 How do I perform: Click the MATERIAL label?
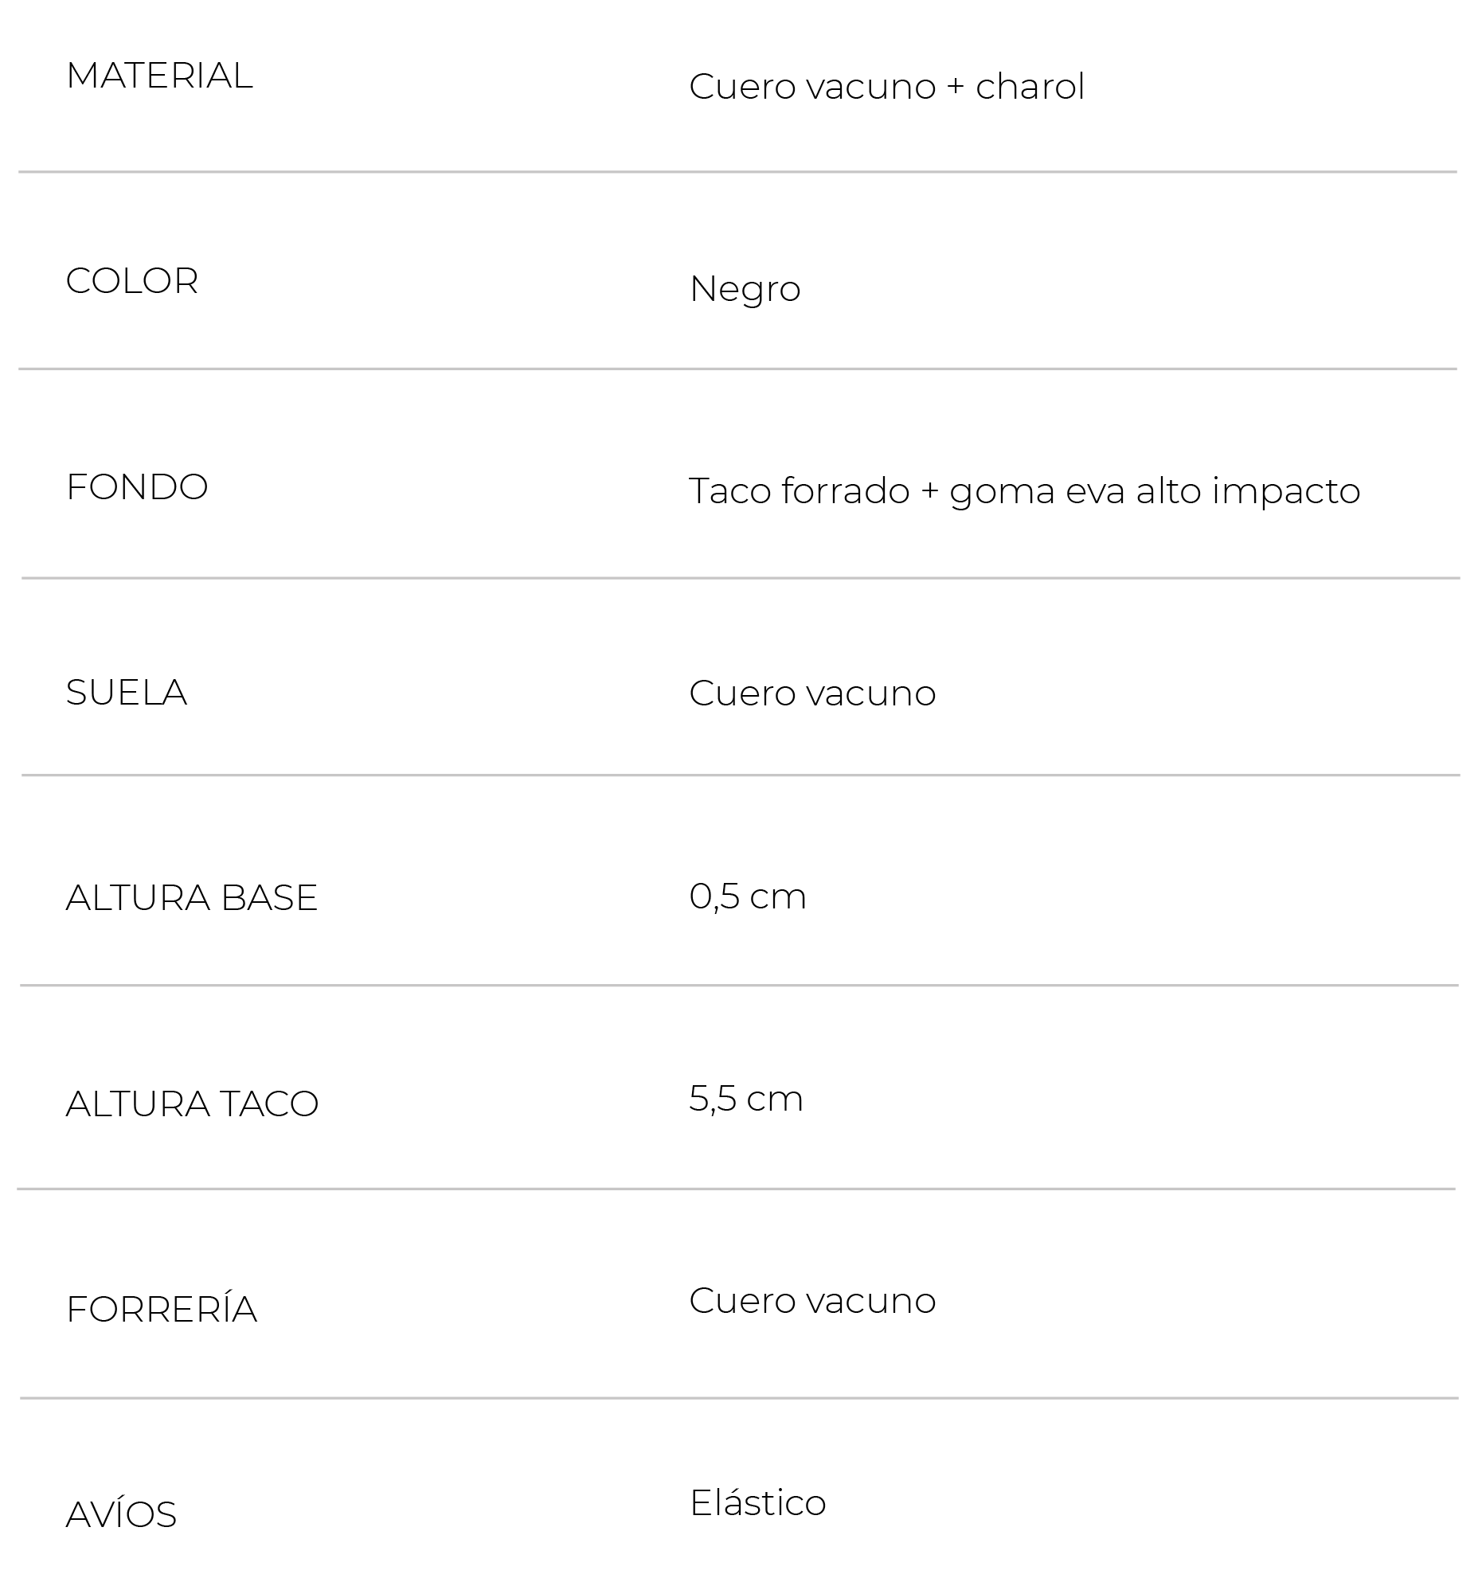(x=159, y=76)
